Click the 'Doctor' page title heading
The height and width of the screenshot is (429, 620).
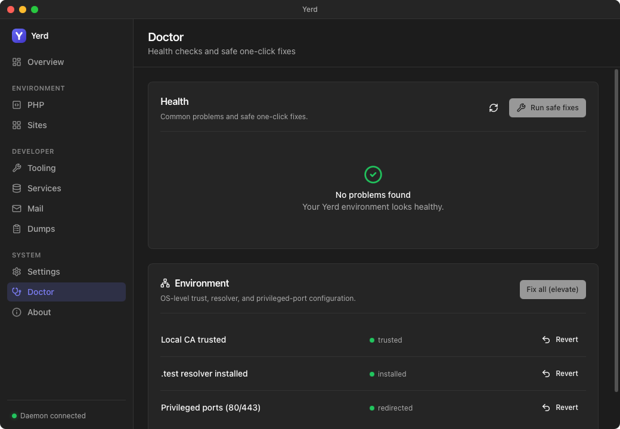tap(166, 37)
